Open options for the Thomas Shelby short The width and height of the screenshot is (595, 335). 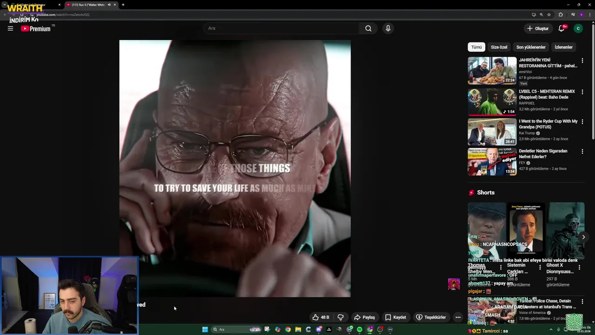click(x=501, y=268)
